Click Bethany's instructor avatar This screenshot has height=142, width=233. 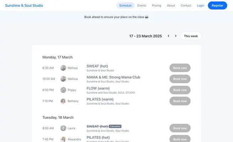63,101
